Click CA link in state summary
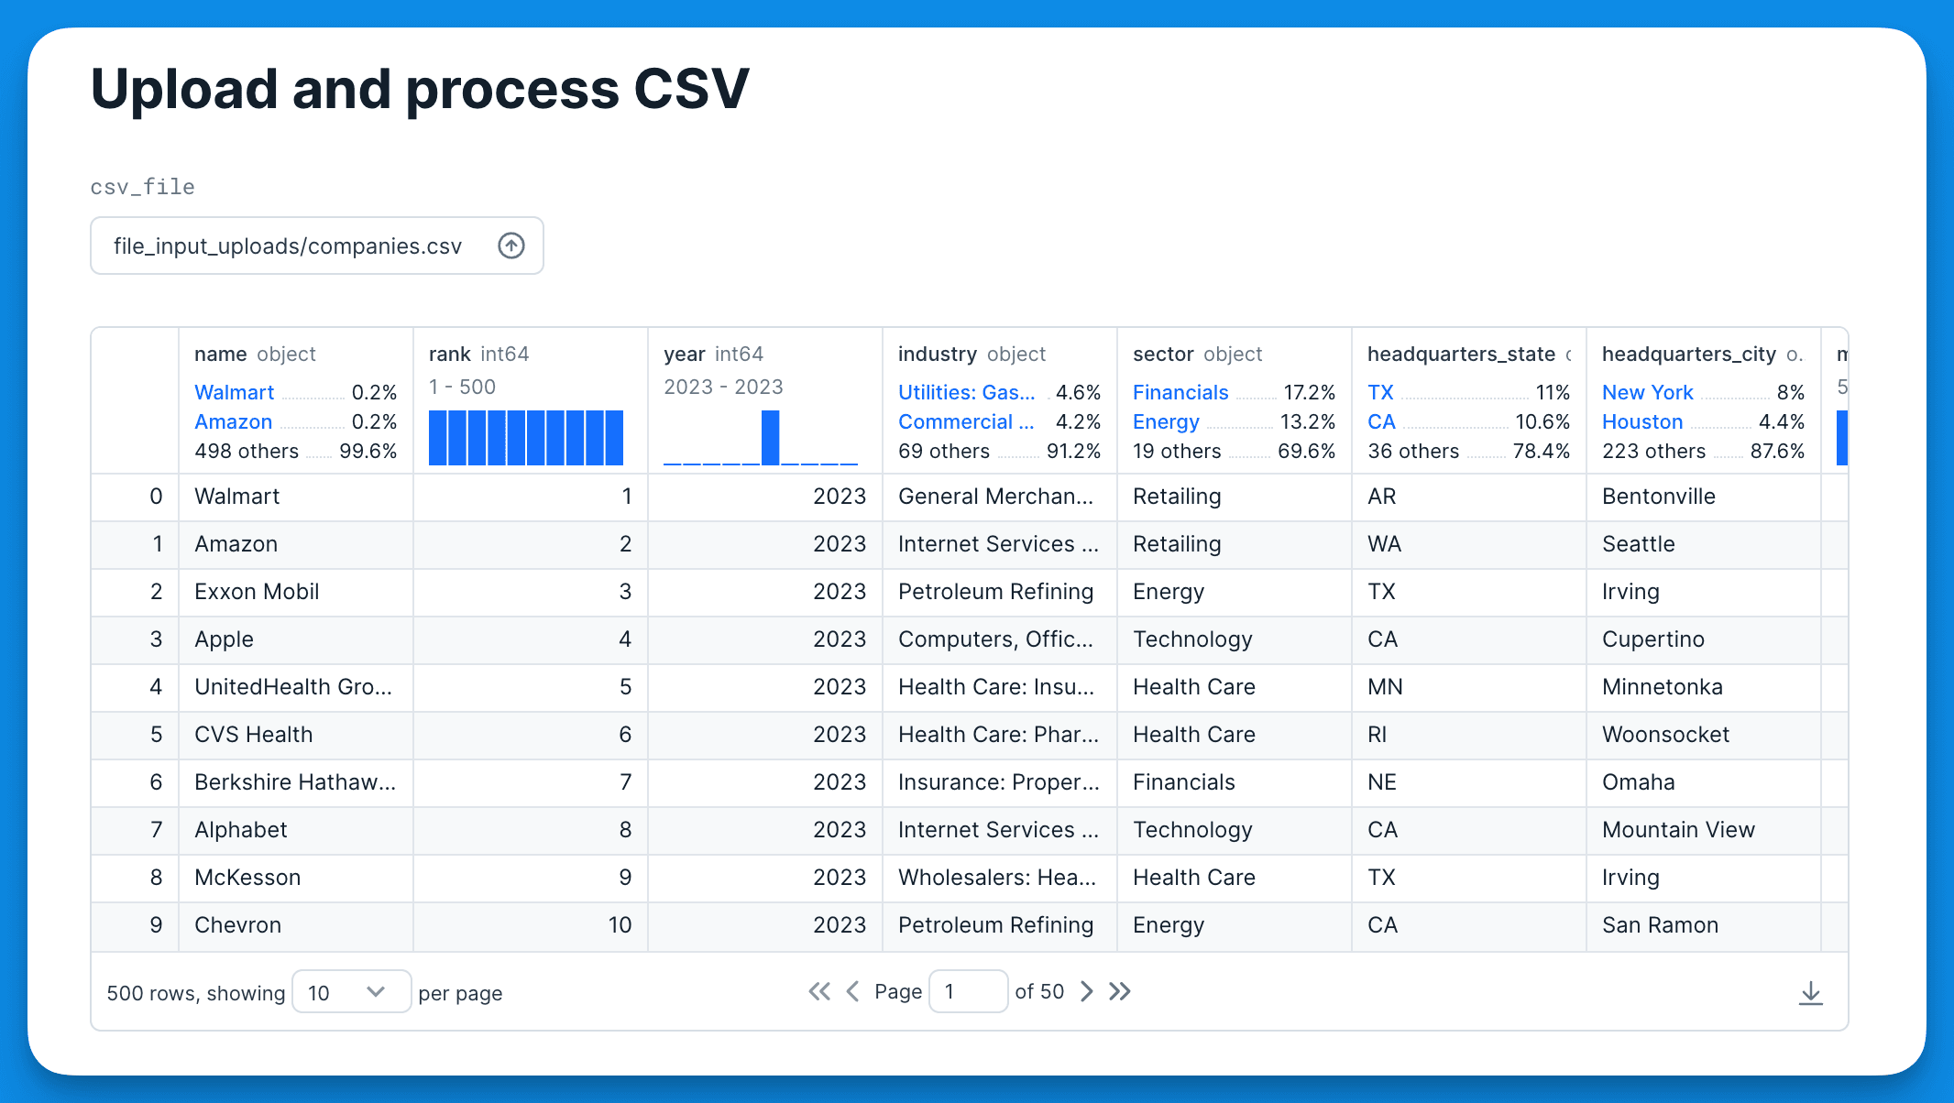The width and height of the screenshot is (1954, 1103). tap(1381, 421)
